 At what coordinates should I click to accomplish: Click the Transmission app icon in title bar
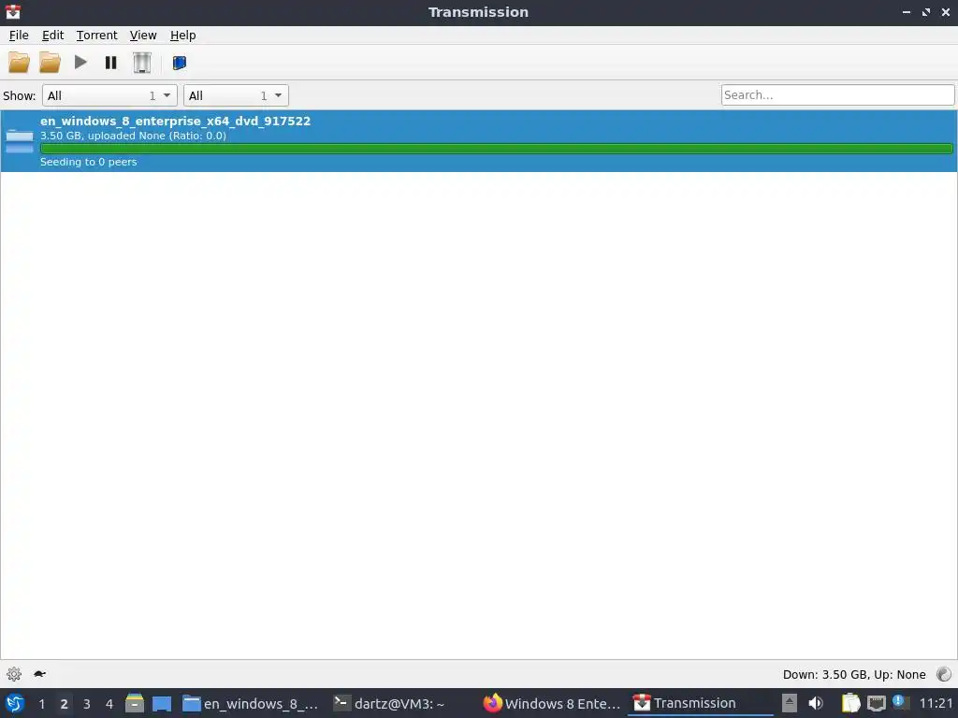(13, 11)
